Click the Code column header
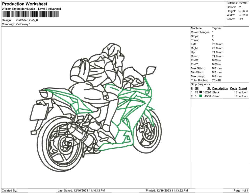This screenshot has height=193, width=250. [x=233, y=88]
